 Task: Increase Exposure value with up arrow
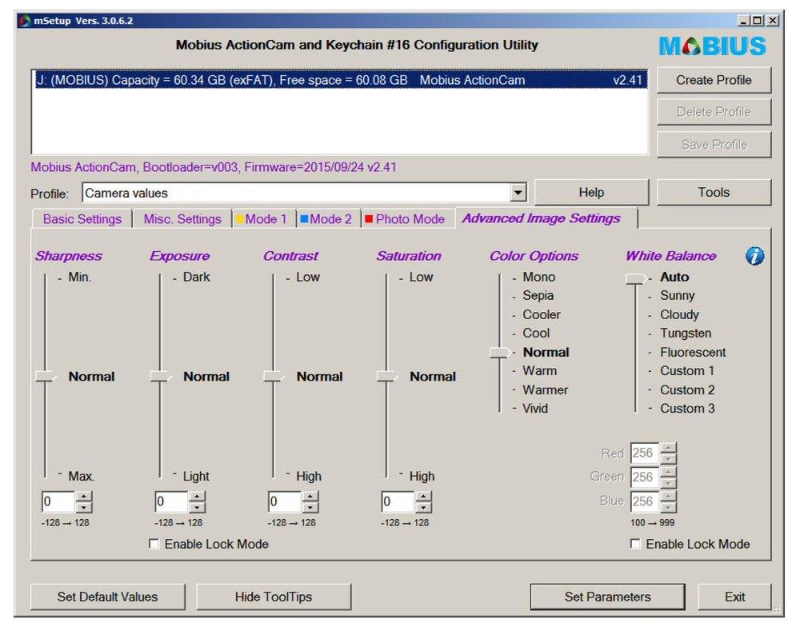(198, 496)
